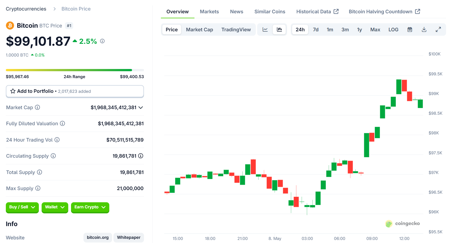Click the Max Supply info icon
Screen dimensions: 453x243
point(38,188)
